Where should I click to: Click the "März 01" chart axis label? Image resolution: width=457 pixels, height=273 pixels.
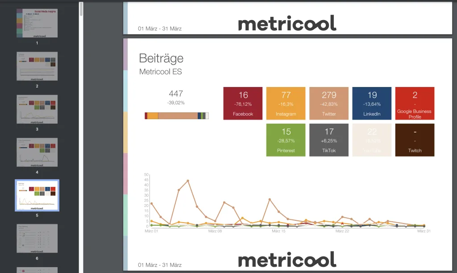tap(151, 231)
